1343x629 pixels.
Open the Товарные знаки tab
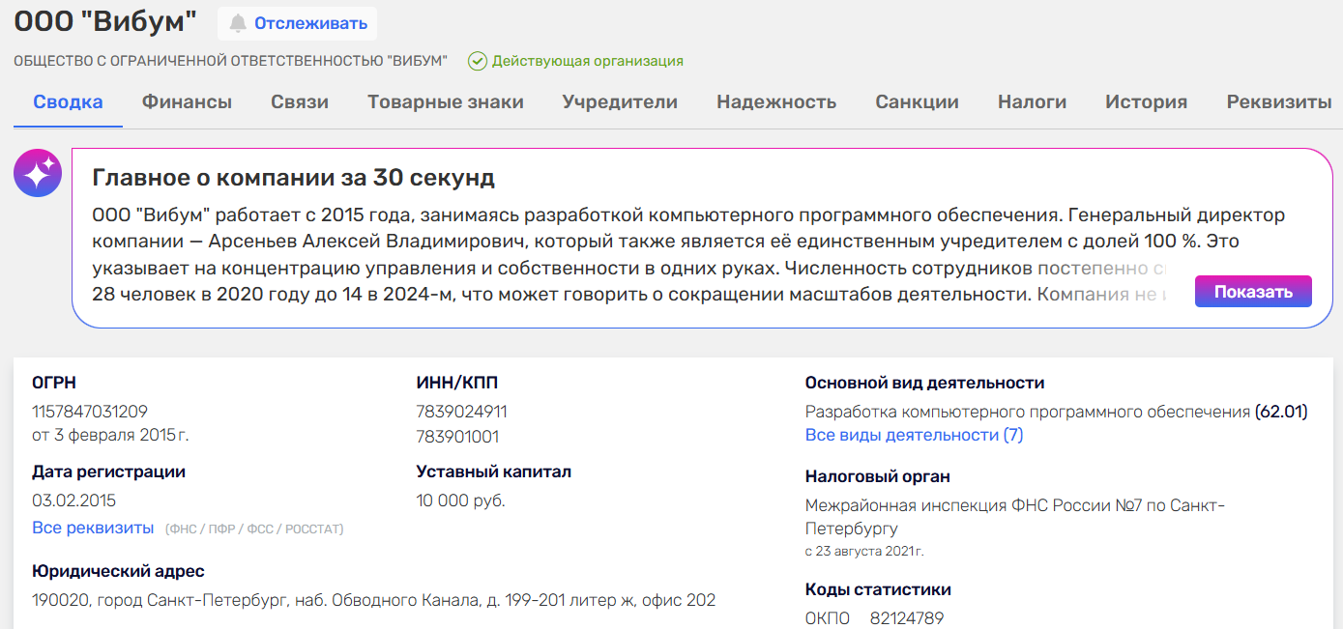click(446, 102)
